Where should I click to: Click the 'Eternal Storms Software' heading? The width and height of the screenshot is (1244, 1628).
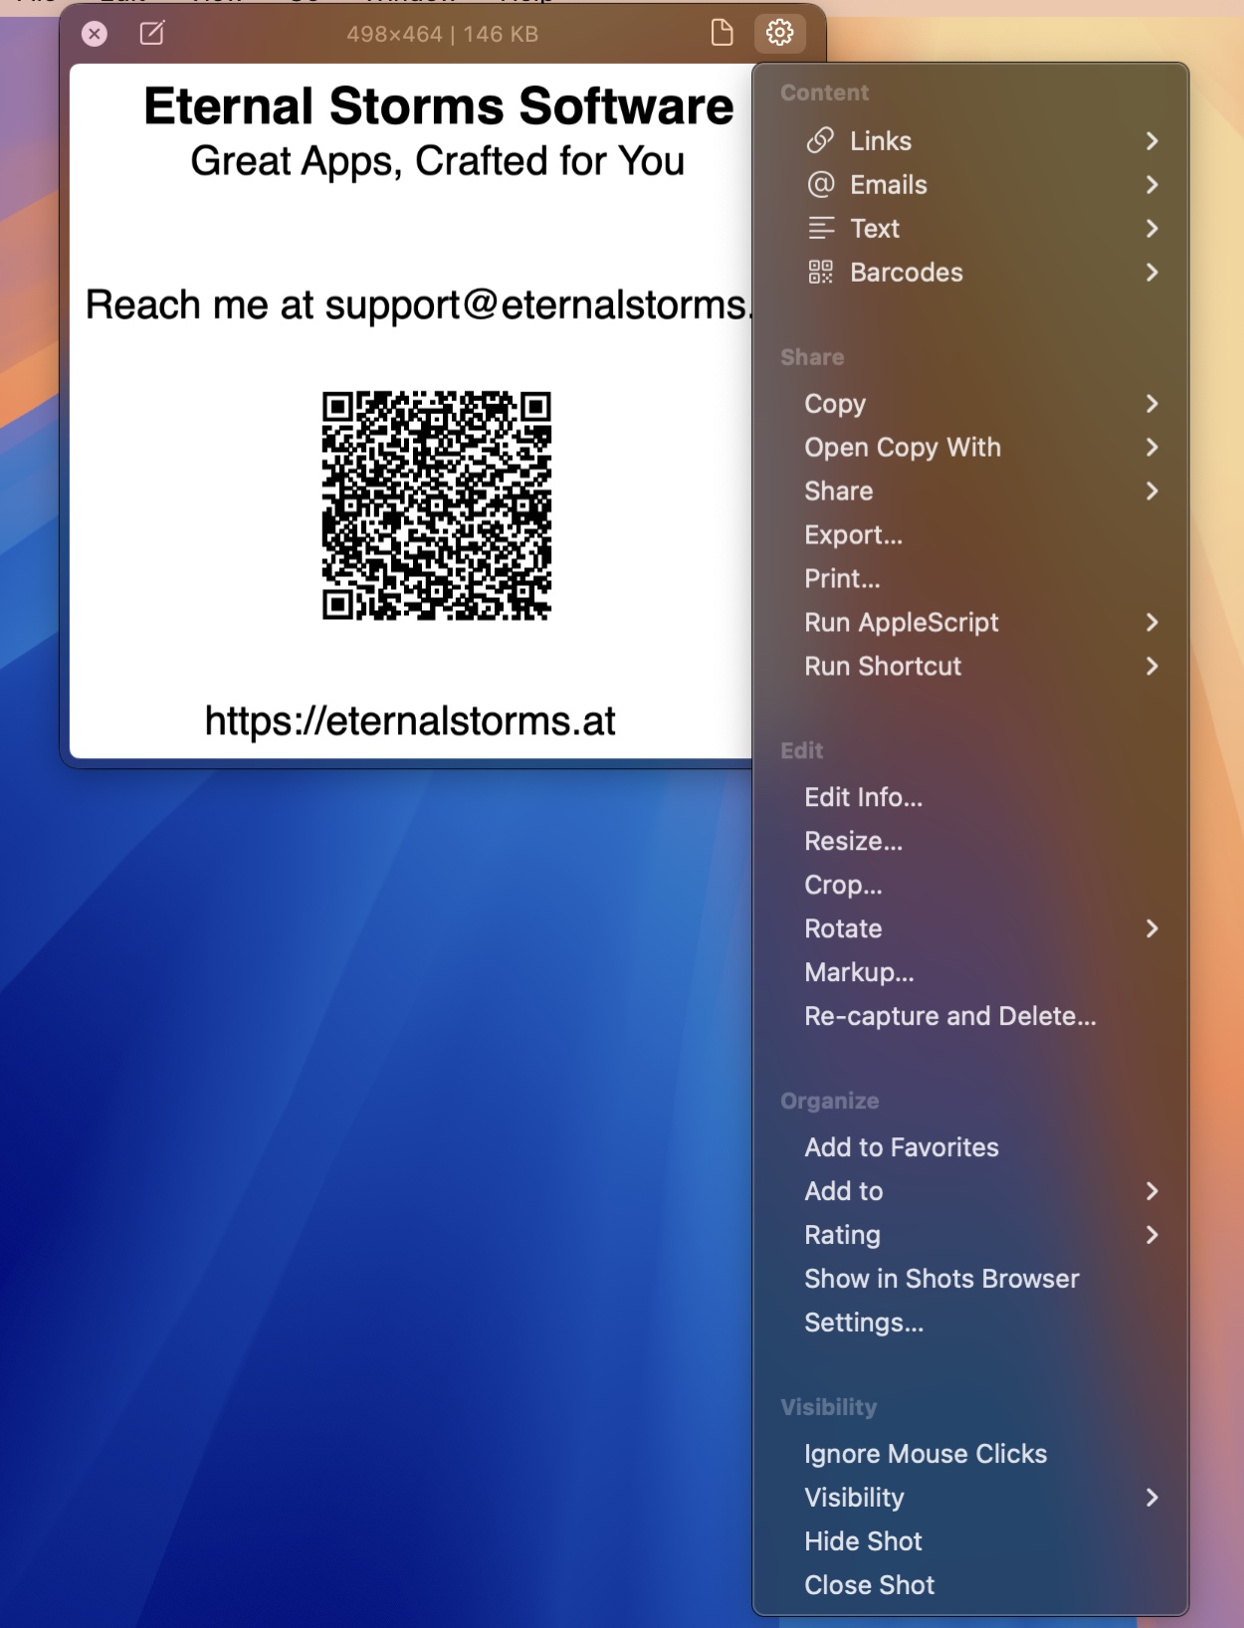pos(438,105)
